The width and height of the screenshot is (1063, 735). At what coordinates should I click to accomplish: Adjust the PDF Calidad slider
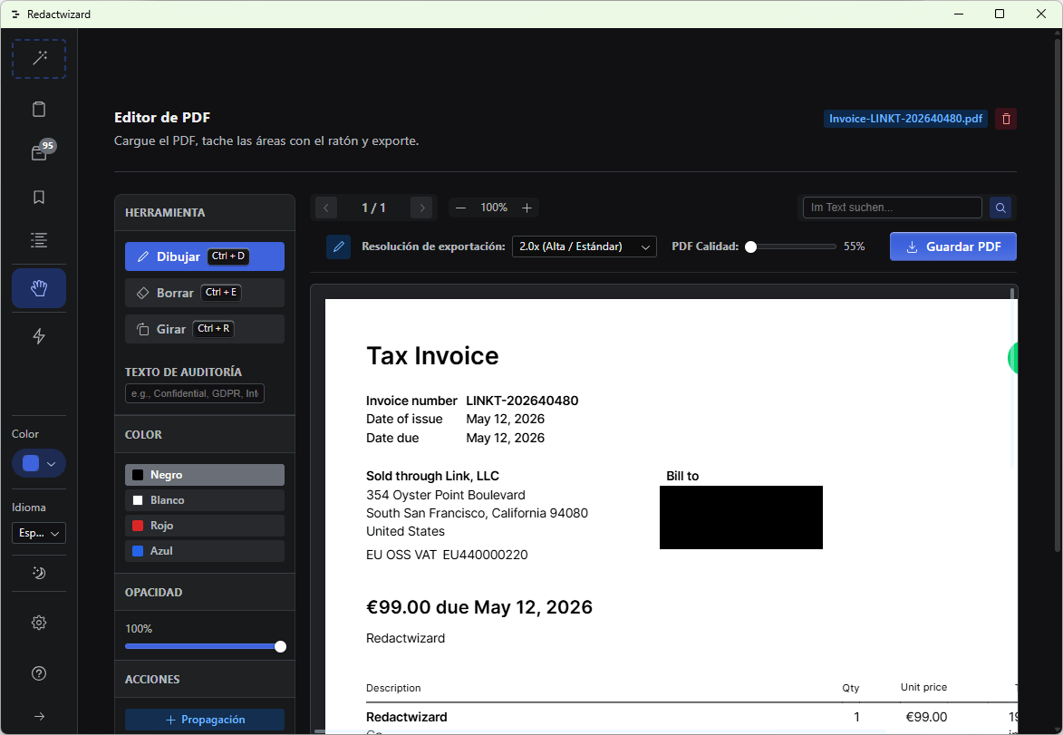click(790, 247)
